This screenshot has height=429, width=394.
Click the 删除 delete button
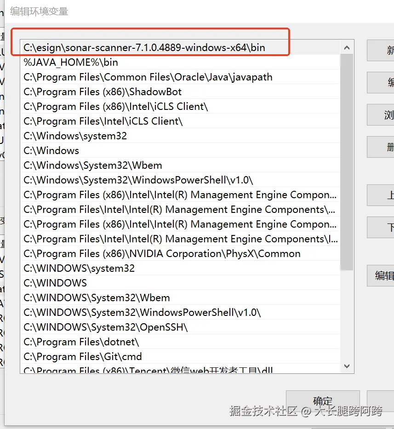[381, 147]
